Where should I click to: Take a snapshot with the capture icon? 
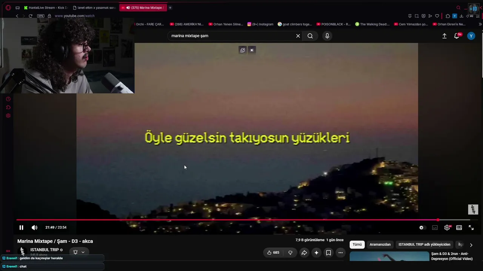point(417,16)
